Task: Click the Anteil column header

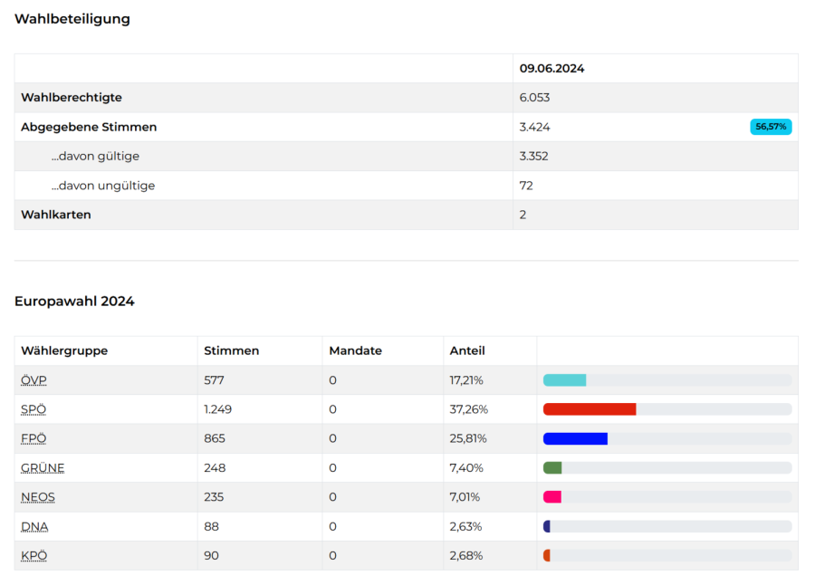Action: 467,350
